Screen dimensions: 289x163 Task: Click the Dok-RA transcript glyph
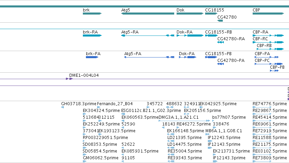coord(190,36)
